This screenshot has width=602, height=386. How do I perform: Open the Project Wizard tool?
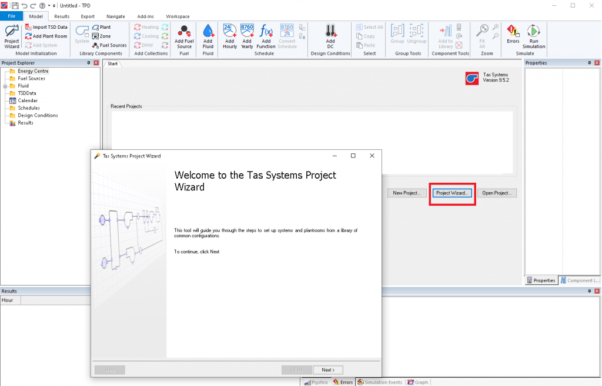[11, 36]
